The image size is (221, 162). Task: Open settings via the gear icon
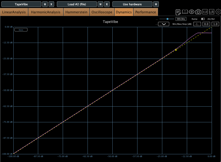click(x=218, y=12)
